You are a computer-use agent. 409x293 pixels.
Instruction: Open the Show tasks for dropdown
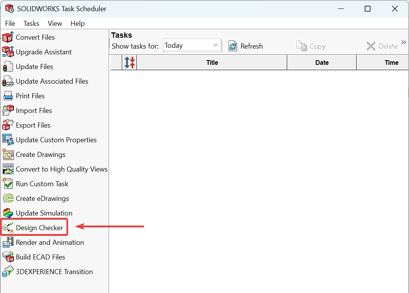pos(192,45)
